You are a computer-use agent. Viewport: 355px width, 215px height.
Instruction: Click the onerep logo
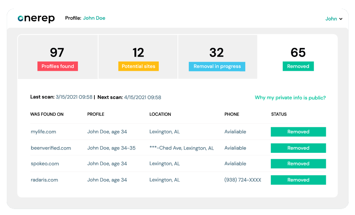36,18
